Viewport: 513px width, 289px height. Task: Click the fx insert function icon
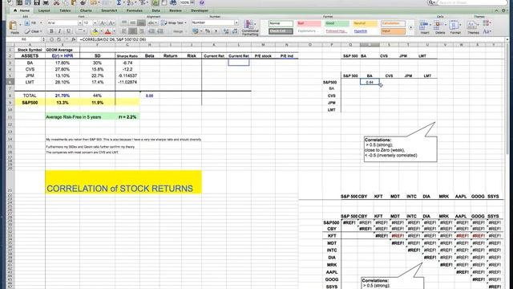pyautogui.click(x=73, y=39)
